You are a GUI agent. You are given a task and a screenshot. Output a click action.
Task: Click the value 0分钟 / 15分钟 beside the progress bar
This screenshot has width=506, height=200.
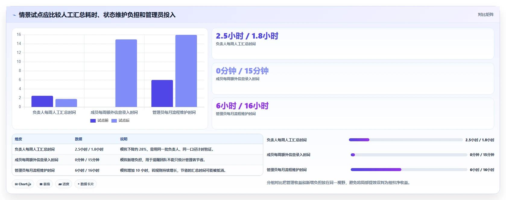point(482,155)
